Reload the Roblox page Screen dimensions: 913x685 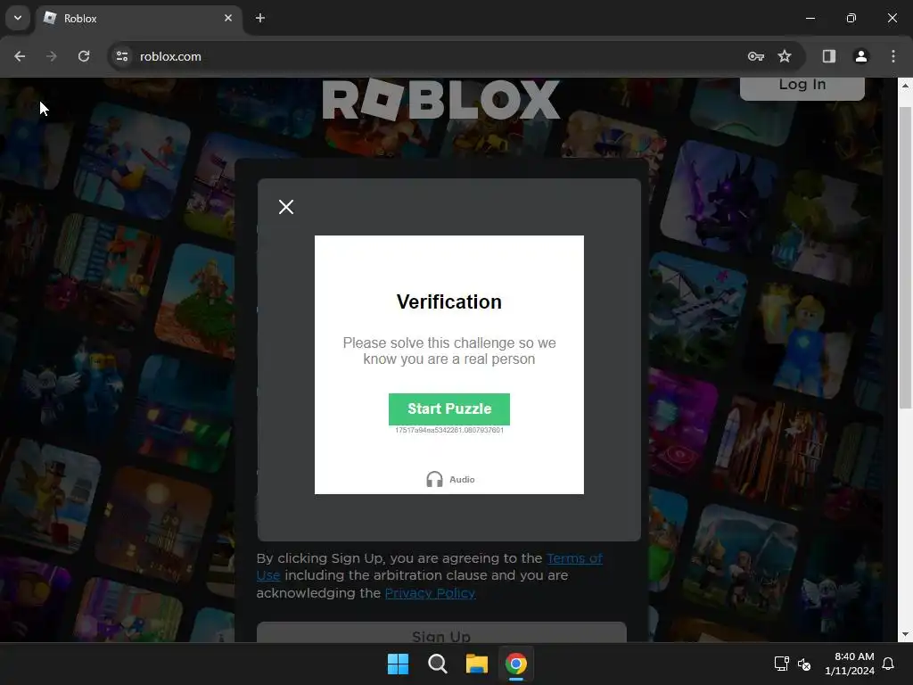84,56
